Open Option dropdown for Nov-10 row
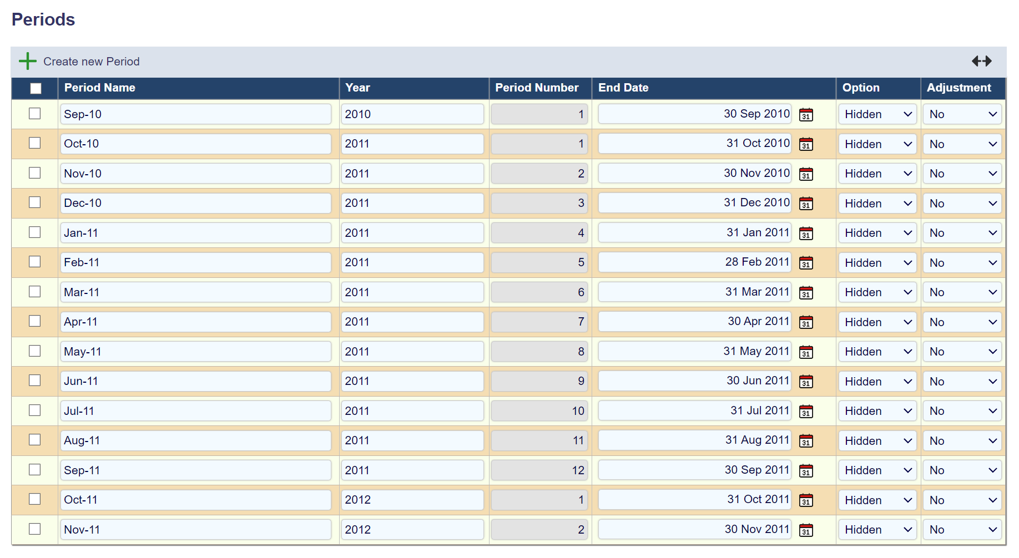1019x558 pixels. click(x=877, y=174)
